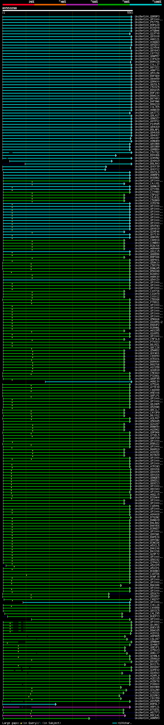Select hit label UniRef100_Q5YLM4
This screenshot has height=725, width=164.
[x=147, y=73]
